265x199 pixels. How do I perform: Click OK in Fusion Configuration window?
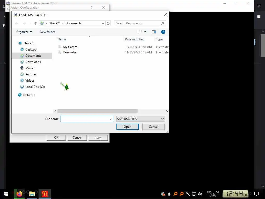point(56,138)
